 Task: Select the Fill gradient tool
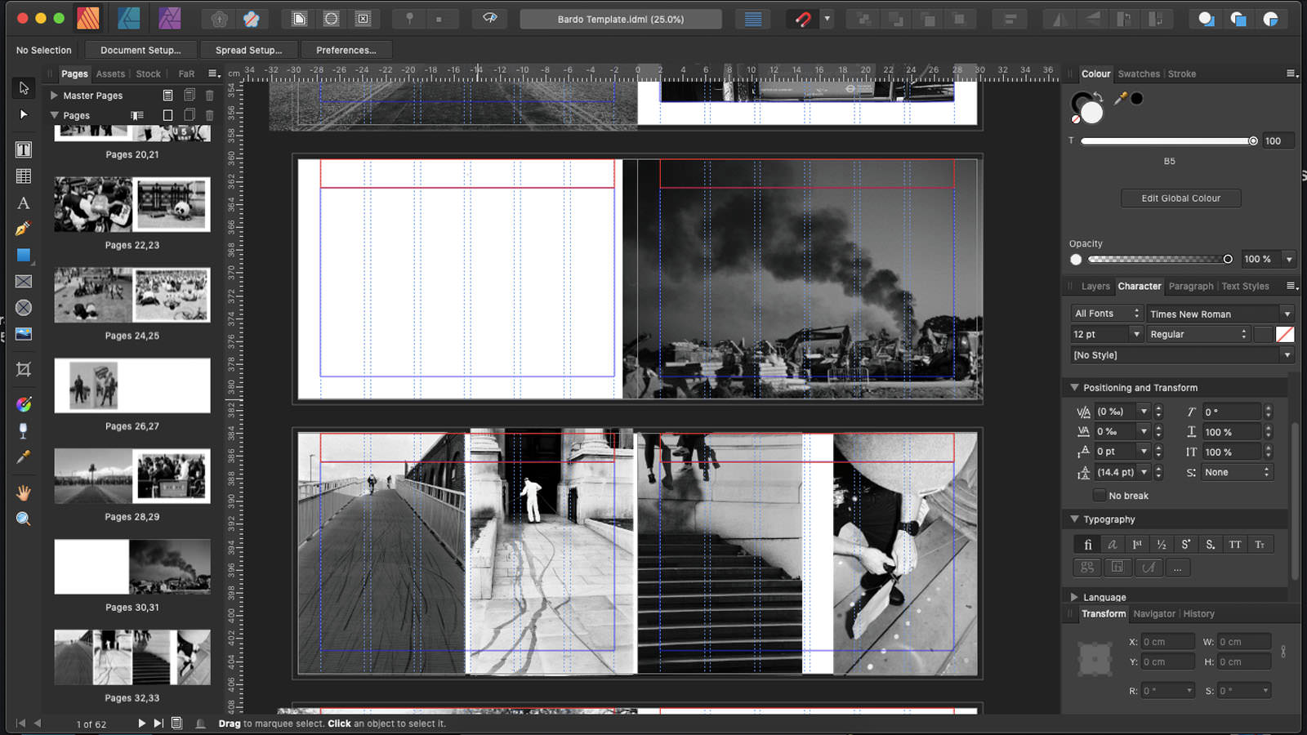point(24,403)
